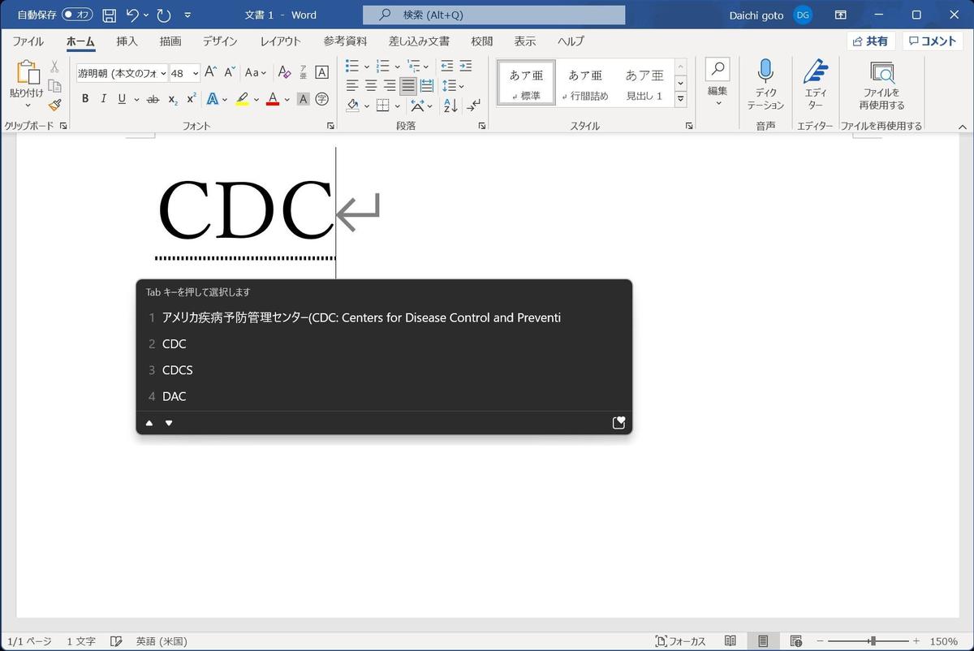
Task: Apply superscript formatting
Action: click(192, 99)
